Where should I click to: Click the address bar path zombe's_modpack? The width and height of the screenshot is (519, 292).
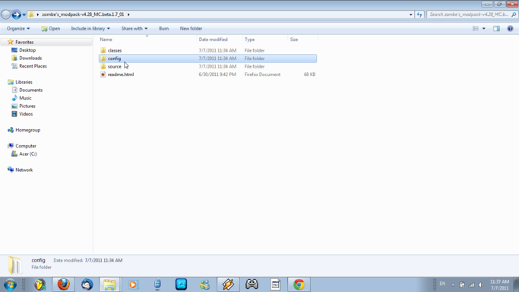click(83, 14)
